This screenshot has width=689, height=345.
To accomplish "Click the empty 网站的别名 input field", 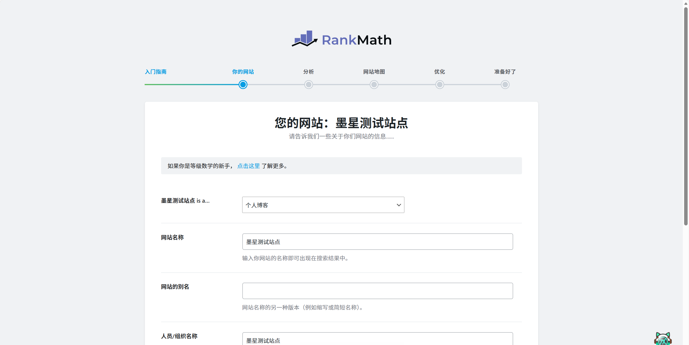I will [377, 291].
